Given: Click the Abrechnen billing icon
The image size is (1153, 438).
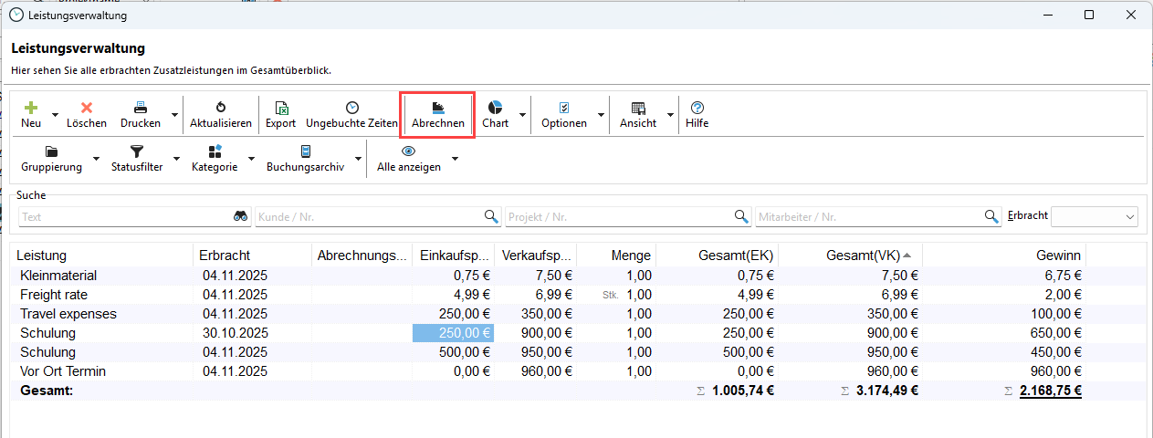Looking at the screenshot, I should click(x=438, y=108).
